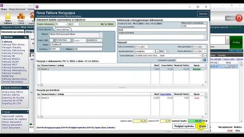
Task: Click Miejscowość wystawienia field
Action: (194, 26)
